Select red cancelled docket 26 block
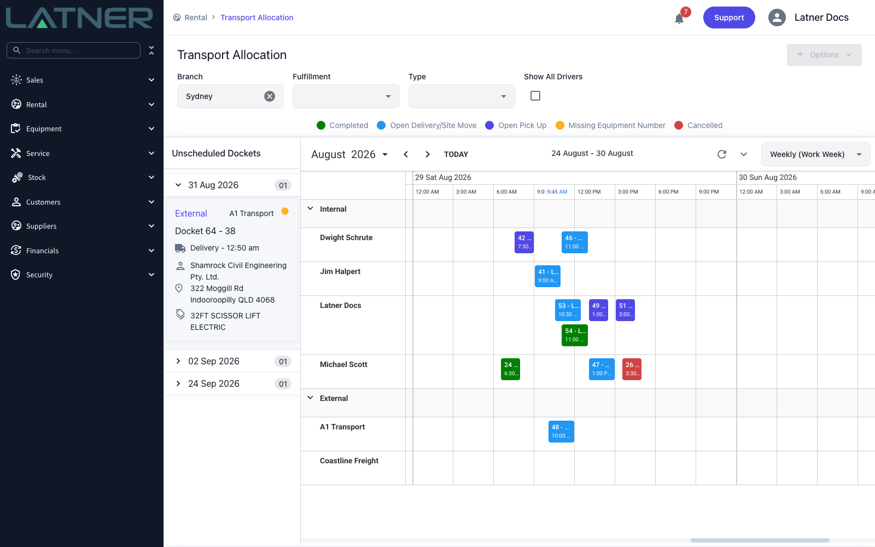 (632, 369)
